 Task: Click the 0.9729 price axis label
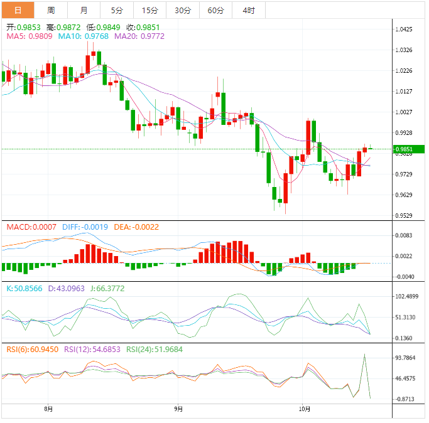(x=404, y=174)
